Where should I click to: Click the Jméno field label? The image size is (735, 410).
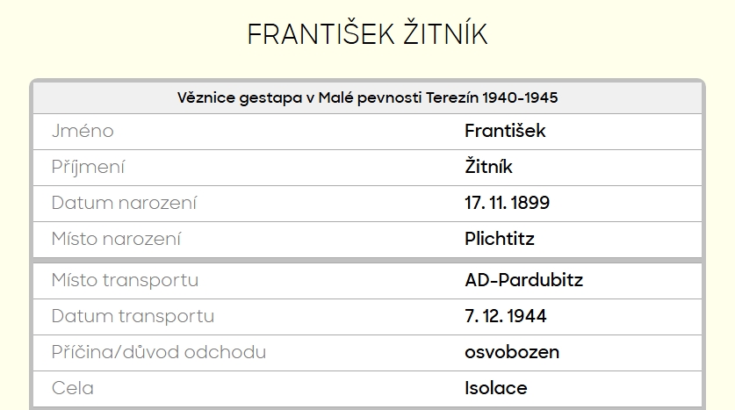point(83,132)
